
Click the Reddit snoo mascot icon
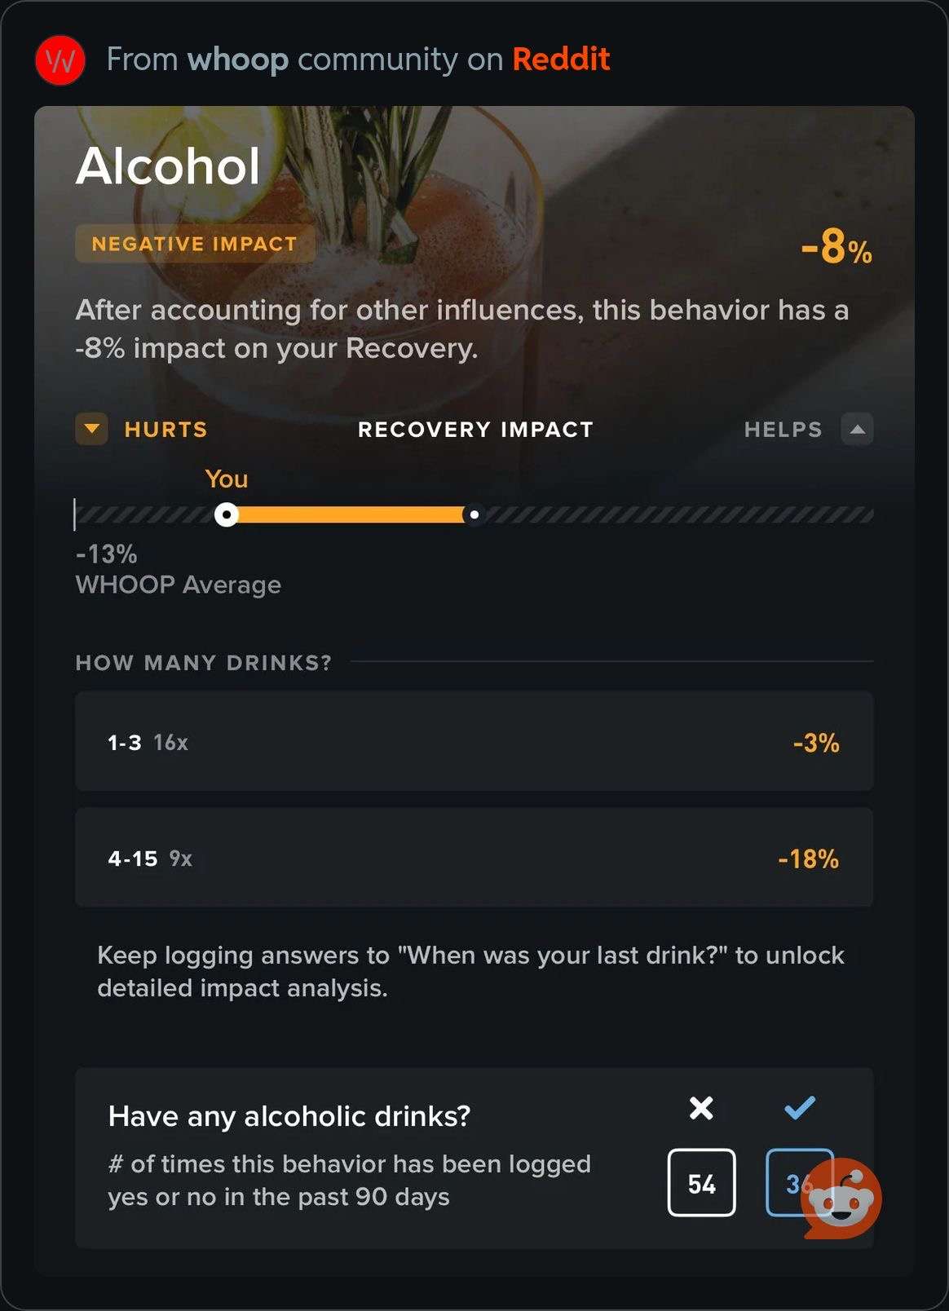point(842,1198)
